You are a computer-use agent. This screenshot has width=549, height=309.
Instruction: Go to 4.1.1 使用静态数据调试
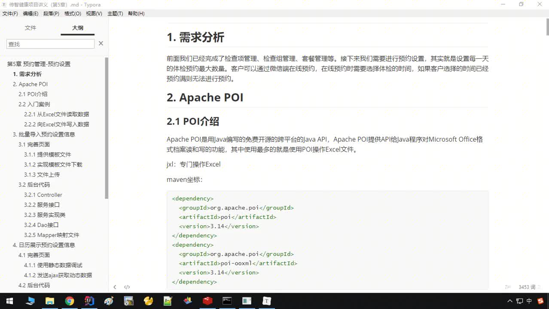pos(53,265)
